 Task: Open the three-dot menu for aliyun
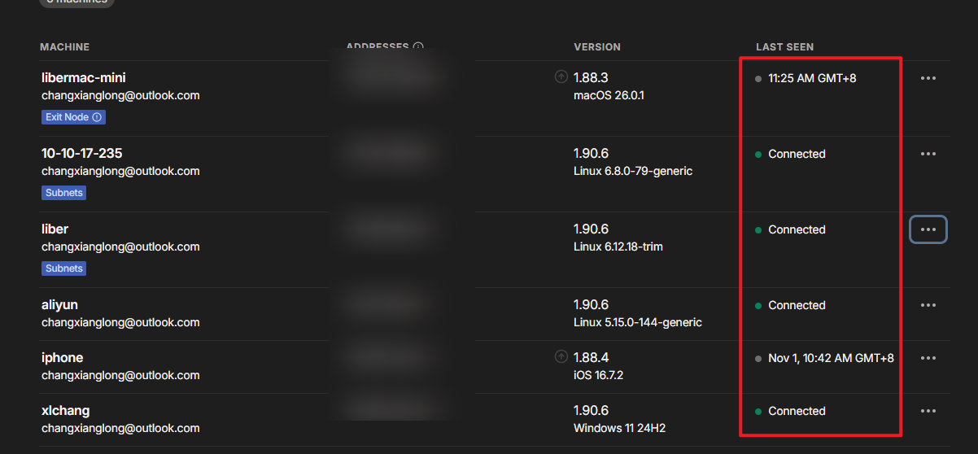click(x=928, y=305)
